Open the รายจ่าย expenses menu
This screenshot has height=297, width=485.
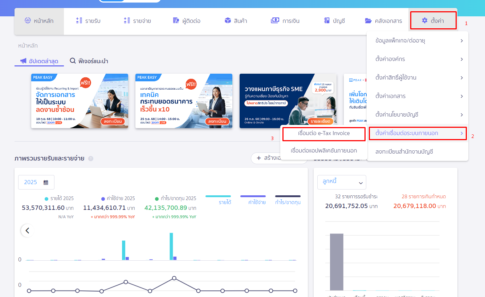[x=137, y=21]
